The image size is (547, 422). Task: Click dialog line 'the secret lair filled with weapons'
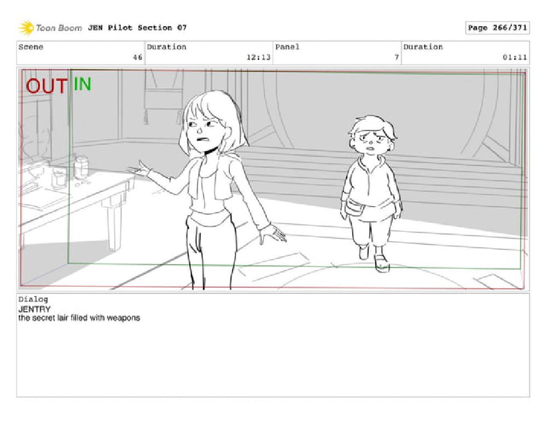point(79,318)
